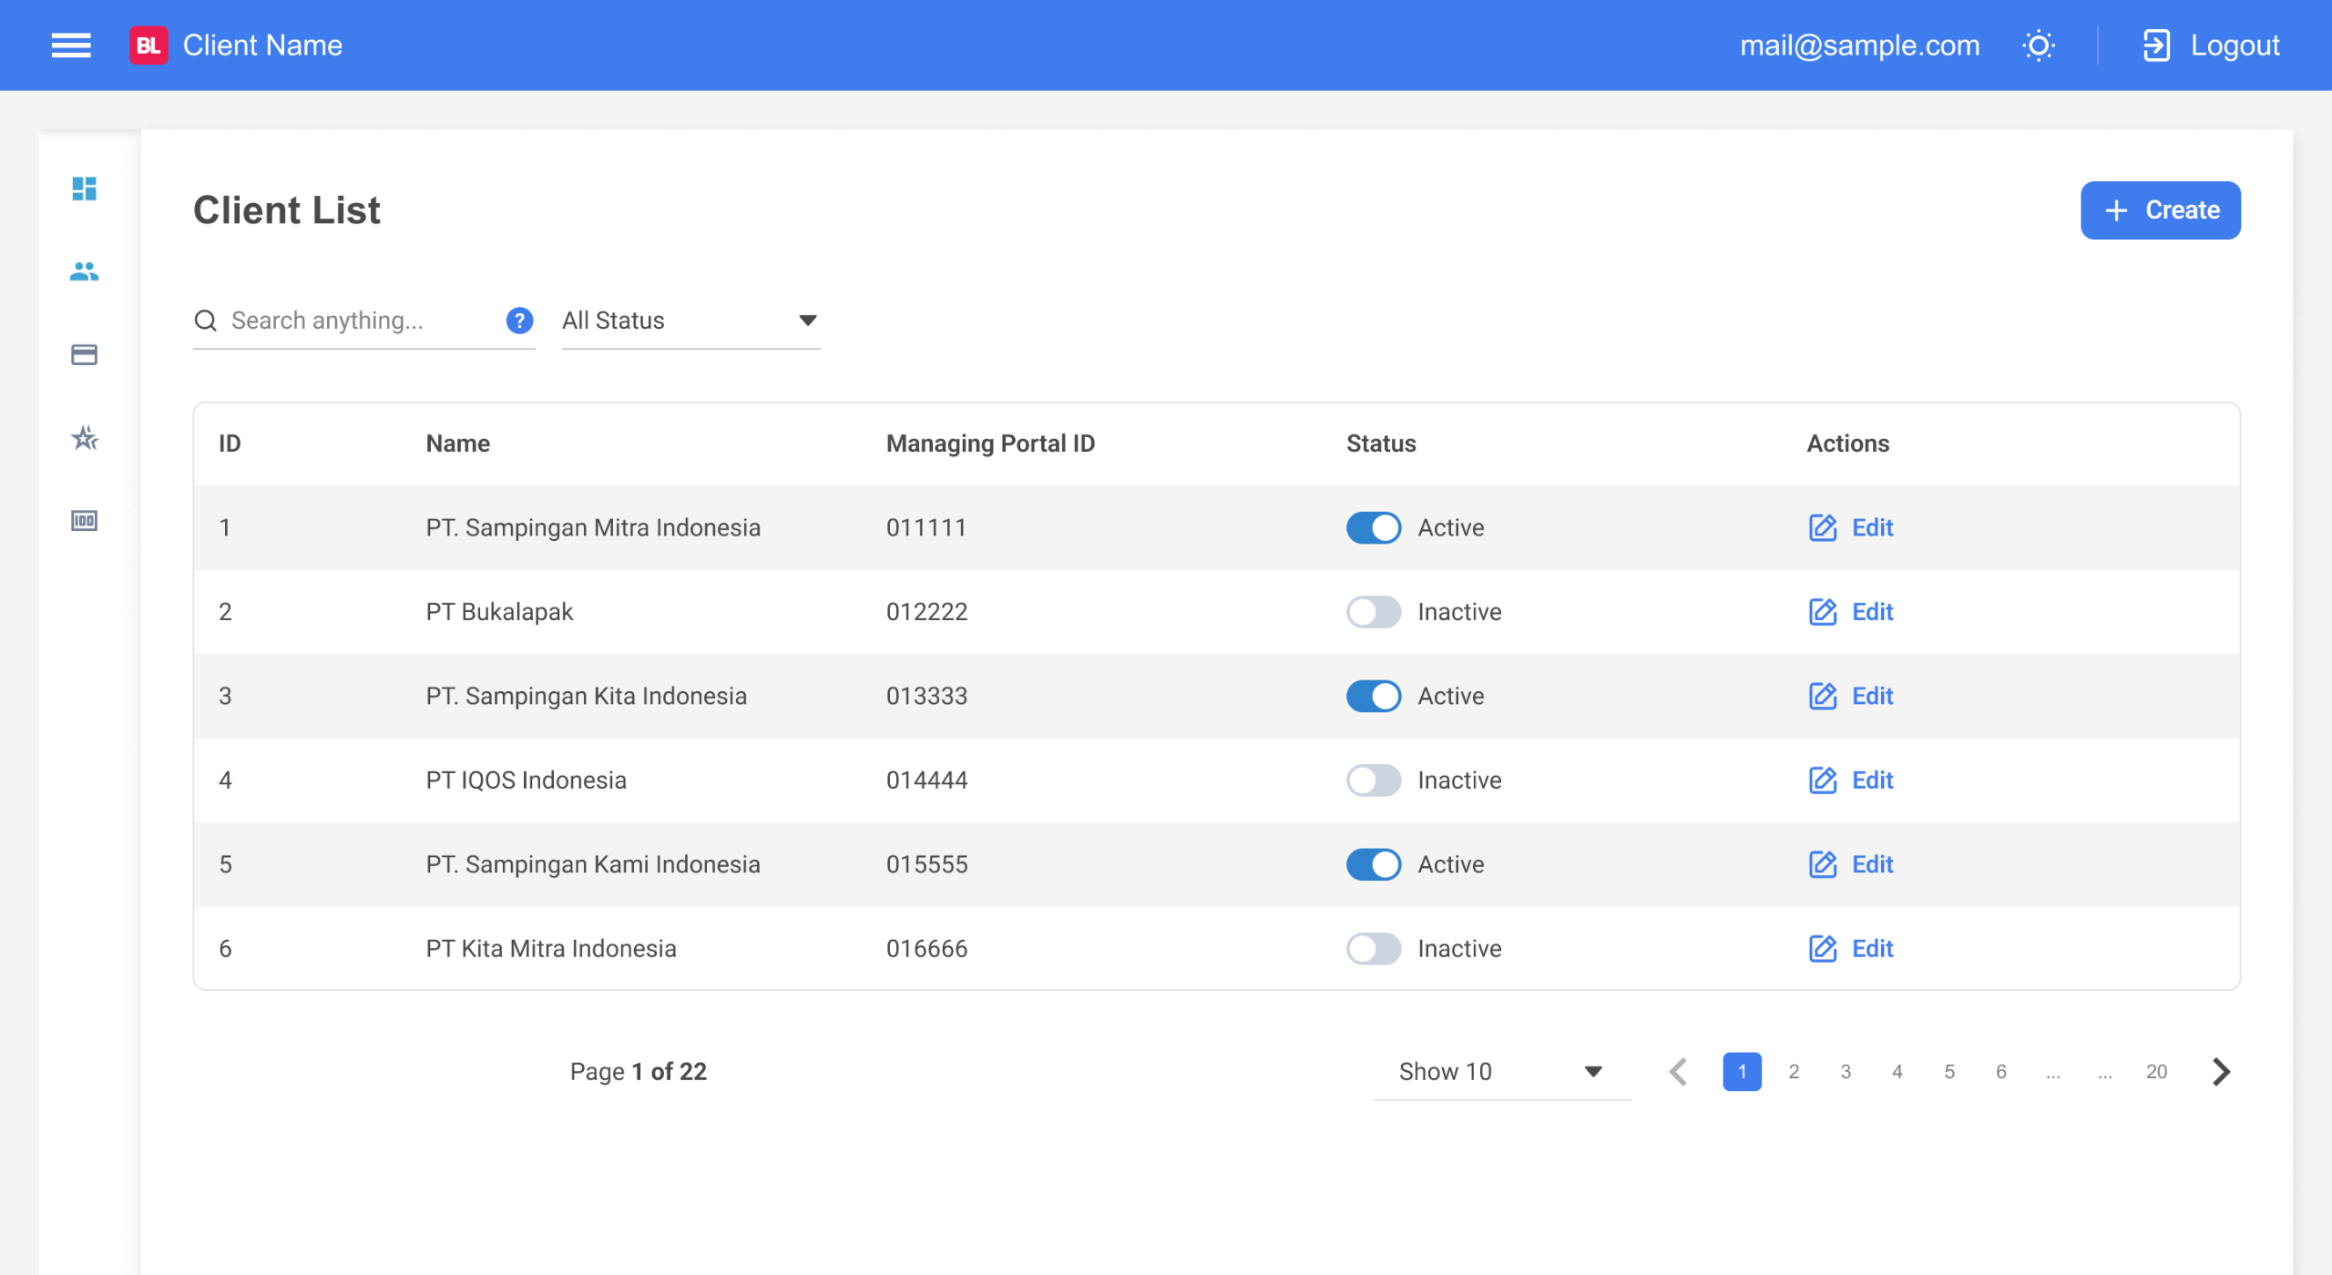Click the dashboard icon in sidebar
This screenshot has height=1275, width=2332.
(84, 189)
